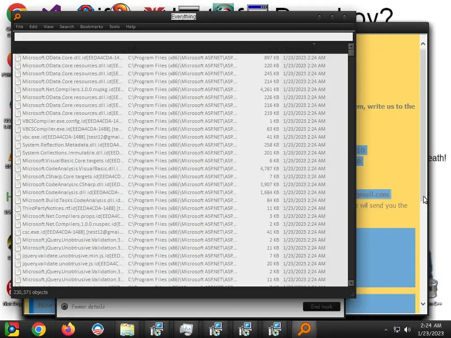This screenshot has width=451, height=338.
Task: Click the results list scroll-up arrow
Action: point(351,47)
